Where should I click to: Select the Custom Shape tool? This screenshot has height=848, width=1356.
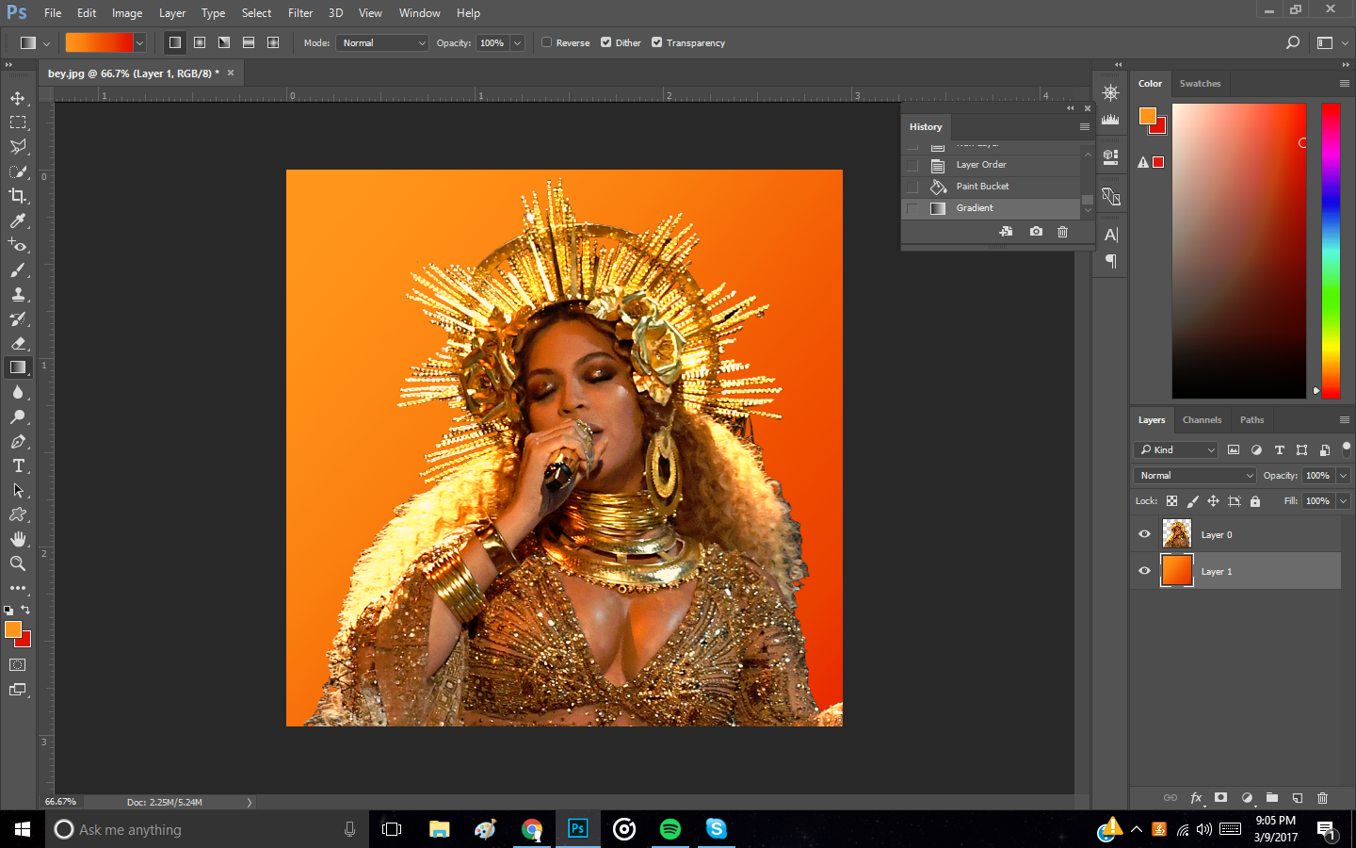pyautogui.click(x=18, y=514)
